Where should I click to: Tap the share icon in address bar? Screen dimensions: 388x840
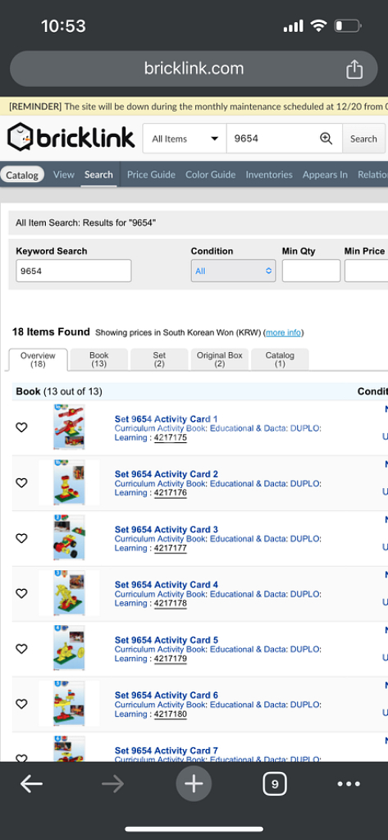(x=354, y=69)
